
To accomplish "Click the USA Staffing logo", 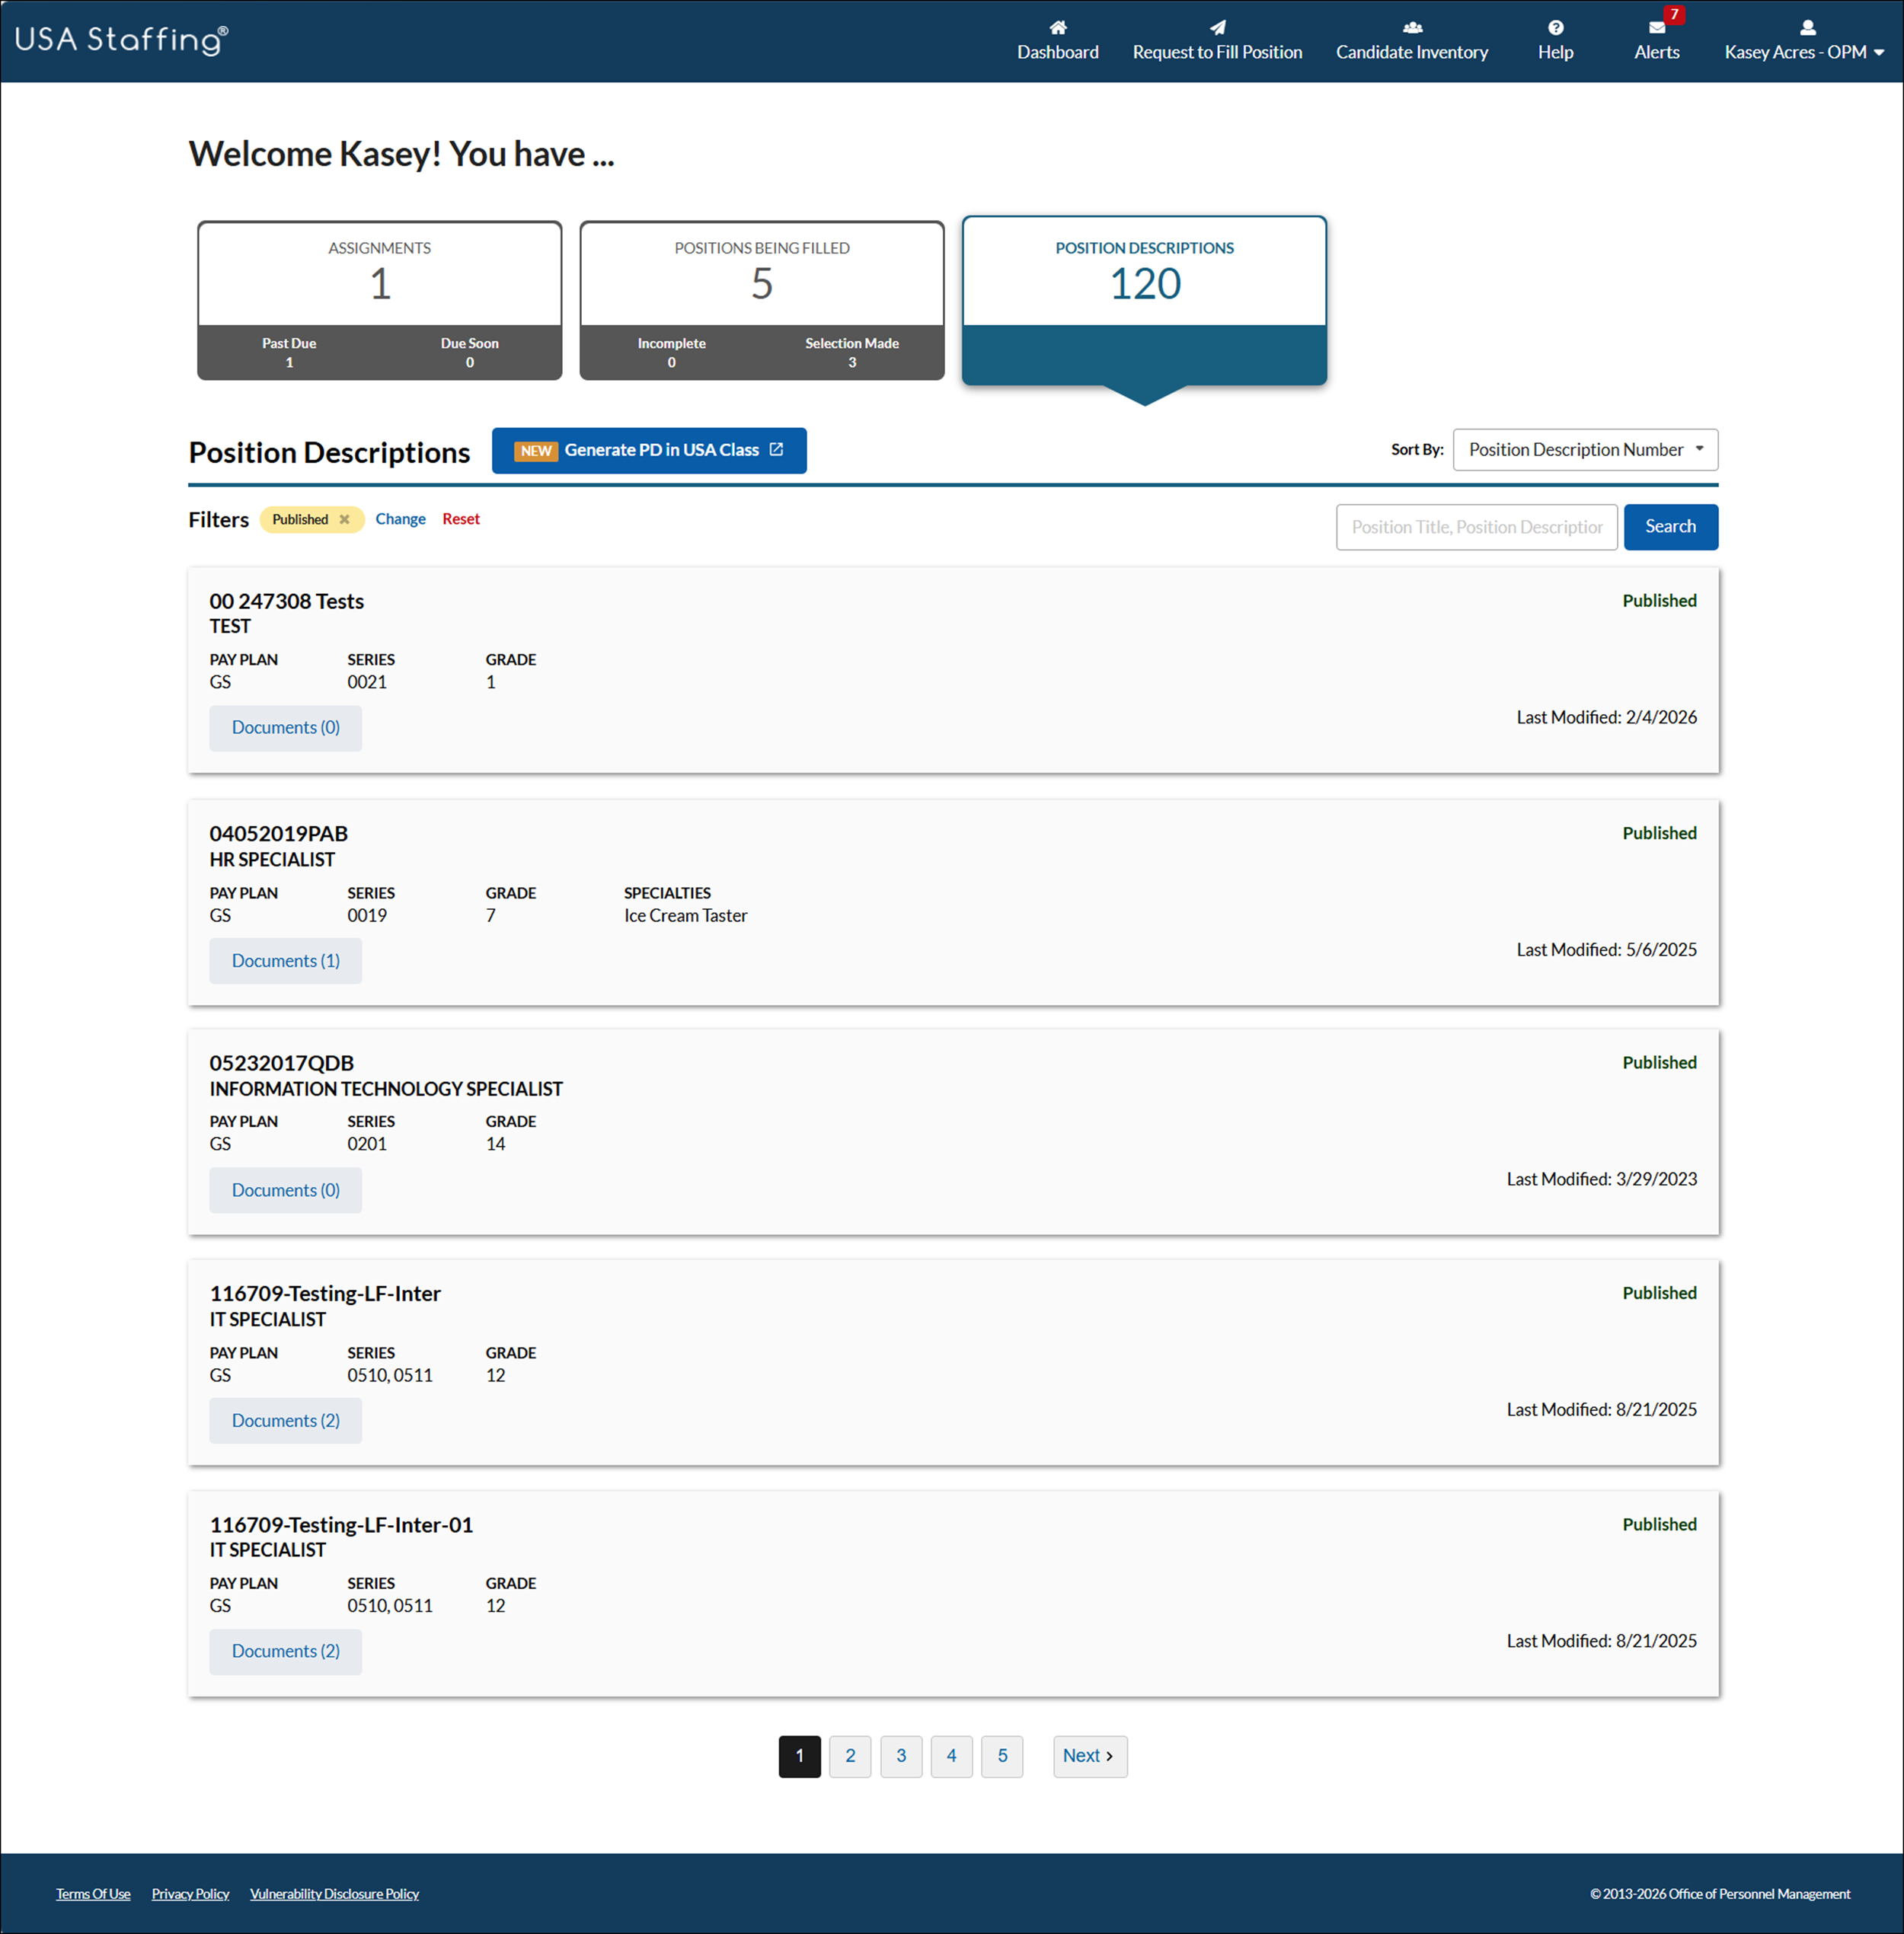I will click(121, 39).
